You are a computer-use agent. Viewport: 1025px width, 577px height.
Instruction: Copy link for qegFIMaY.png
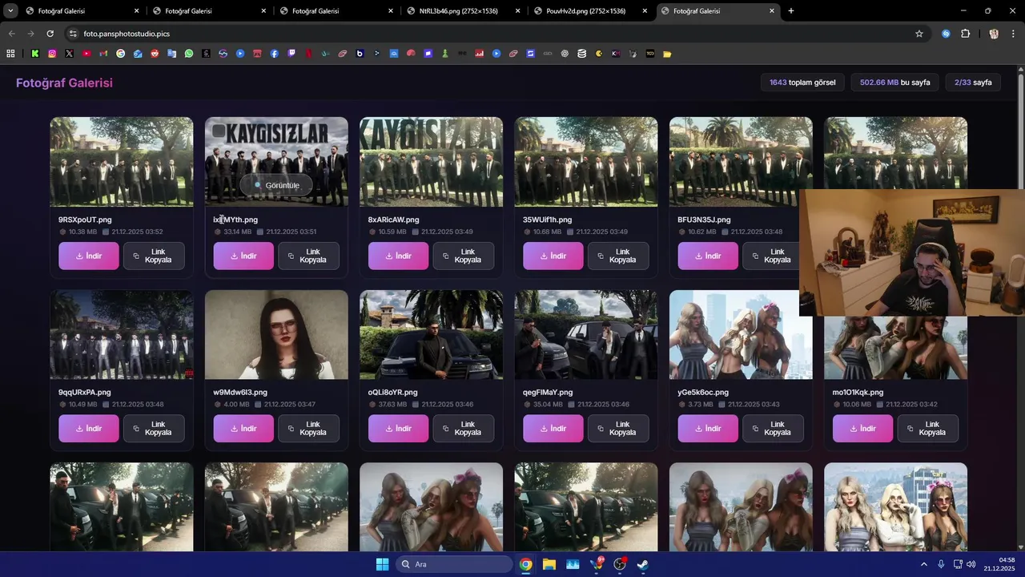click(618, 429)
